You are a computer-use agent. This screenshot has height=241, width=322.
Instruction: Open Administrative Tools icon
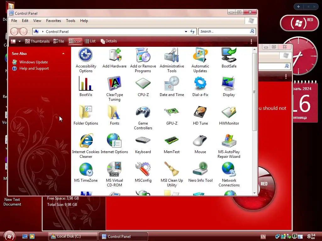click(x=172, y=55)
